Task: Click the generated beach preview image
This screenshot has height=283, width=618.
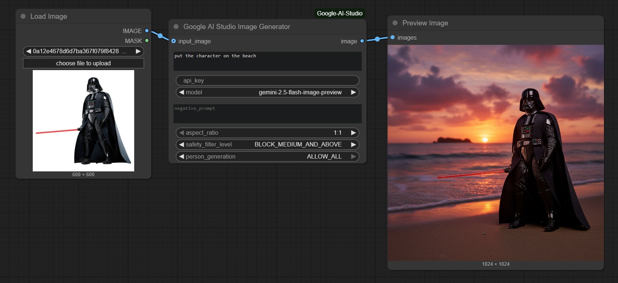Action: point(496,153)
